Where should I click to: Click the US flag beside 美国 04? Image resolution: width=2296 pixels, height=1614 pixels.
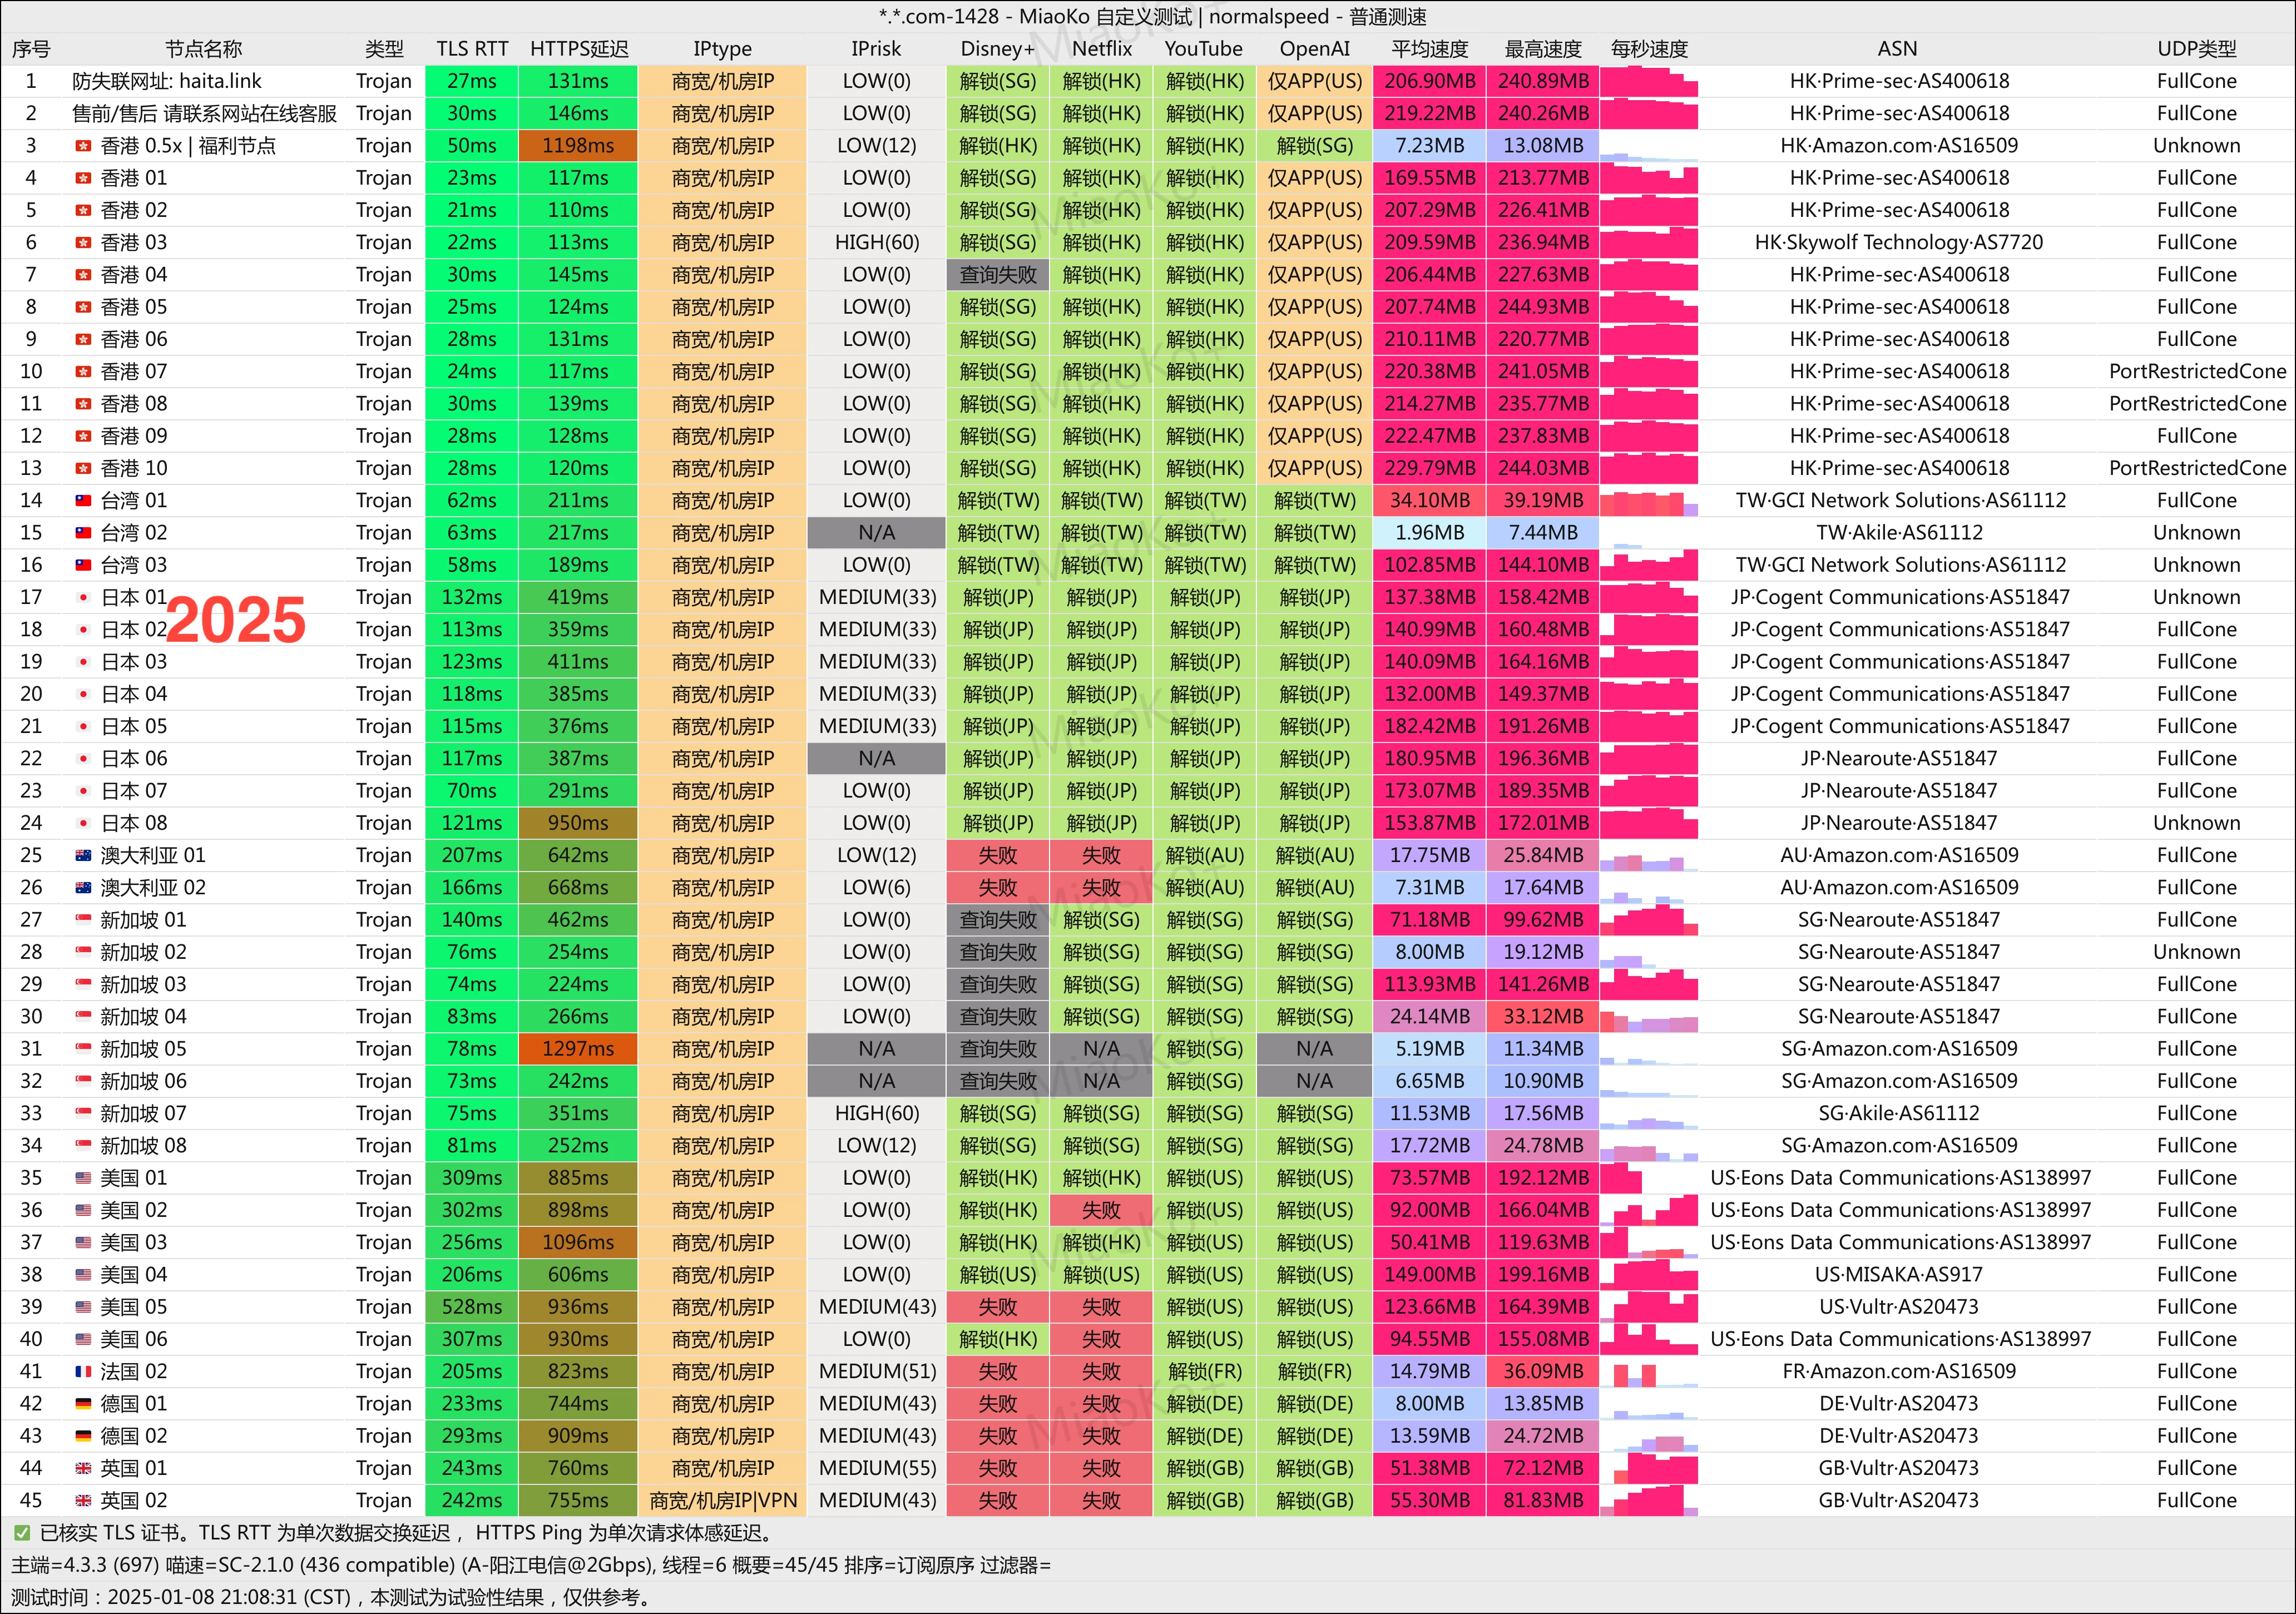(83, 1275)
